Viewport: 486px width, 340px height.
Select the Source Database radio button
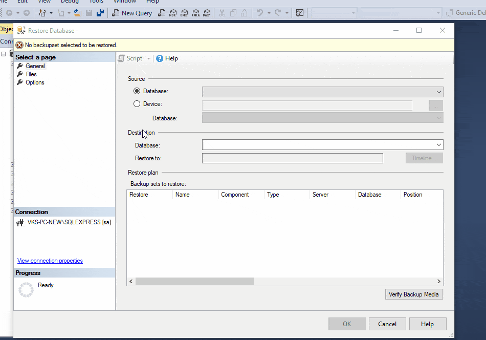(x=137, y=91)
